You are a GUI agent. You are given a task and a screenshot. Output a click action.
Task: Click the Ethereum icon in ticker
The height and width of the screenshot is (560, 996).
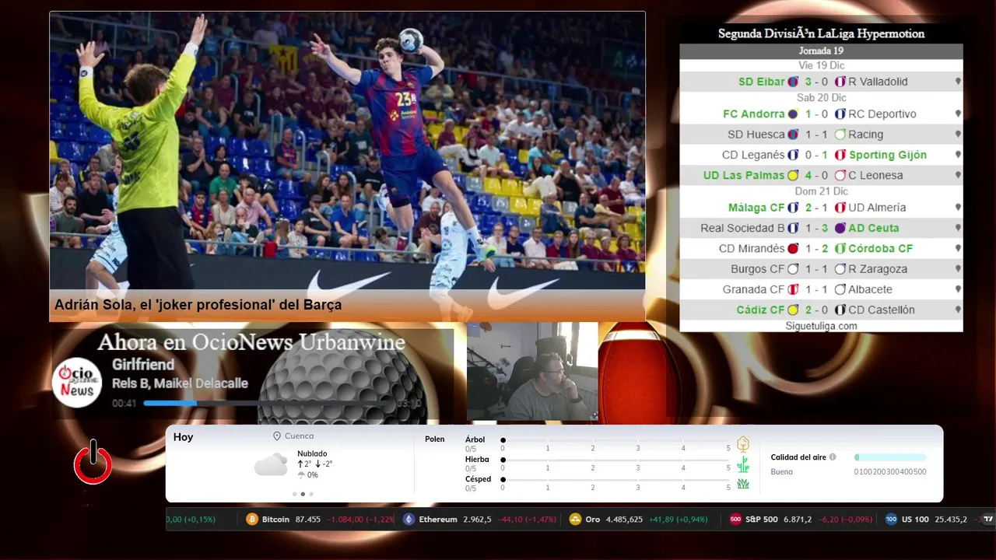pos(409,519)
